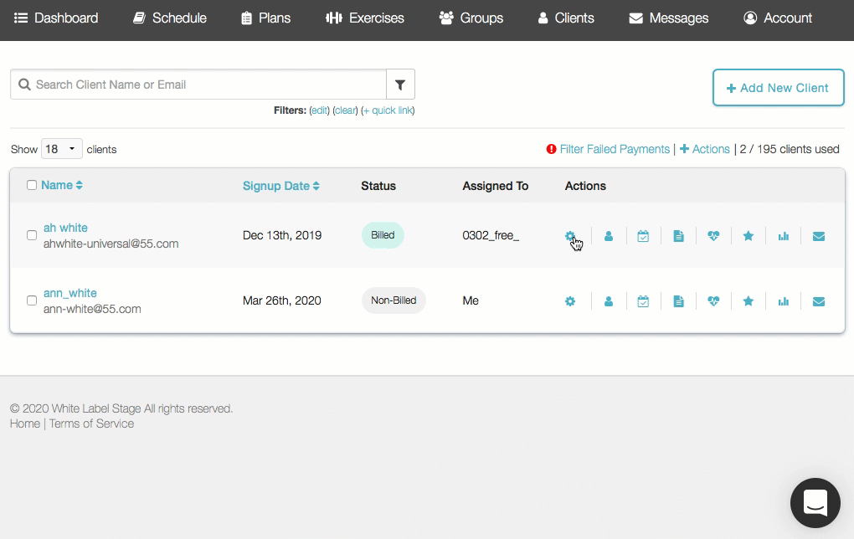Click signup date Dec 13th, 2019
The image size is (854, 539).
pyautogui.click(x=282, y=235)
